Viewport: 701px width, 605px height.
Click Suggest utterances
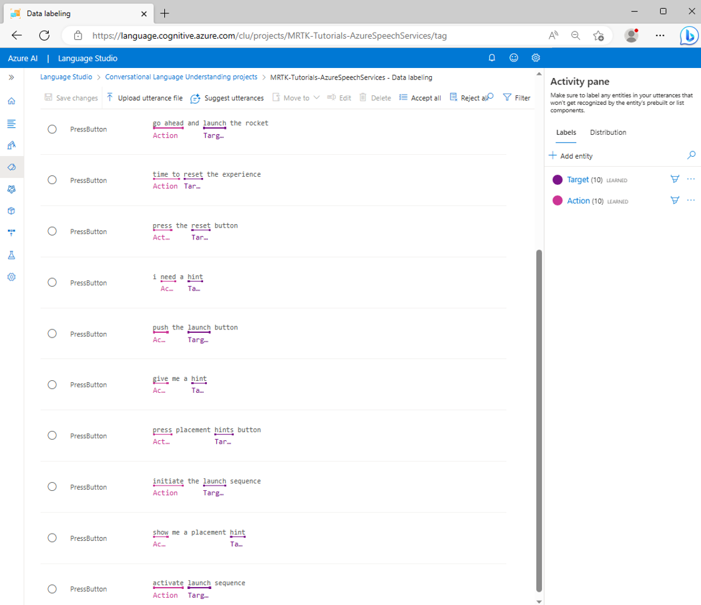click(227, 98)
